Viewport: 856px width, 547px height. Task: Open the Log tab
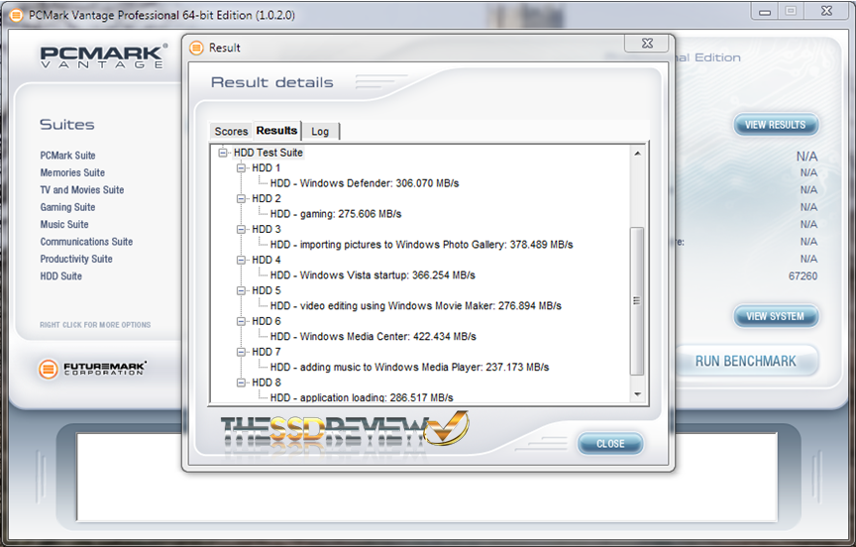pyautogui.click(x=320, y=131)
